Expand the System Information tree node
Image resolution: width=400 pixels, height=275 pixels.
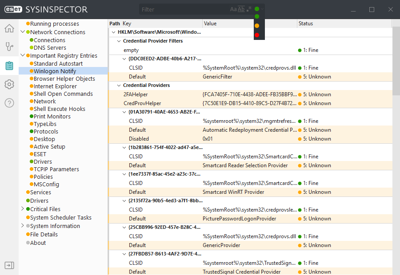(23, 226)
